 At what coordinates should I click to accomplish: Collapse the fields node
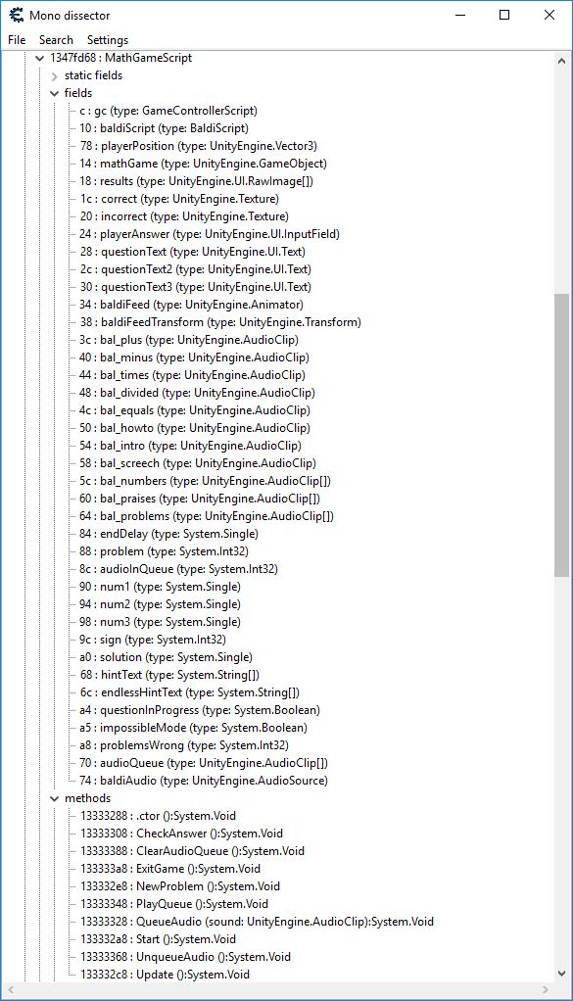[54, 93]
